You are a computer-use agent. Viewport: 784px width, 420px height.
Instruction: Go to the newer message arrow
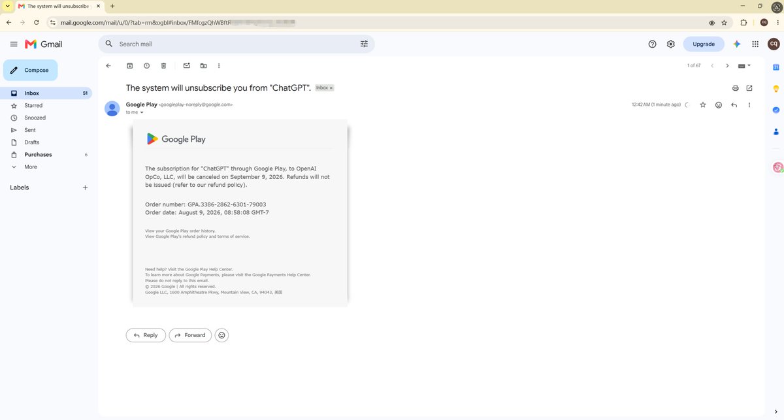[x=712, y=66]
